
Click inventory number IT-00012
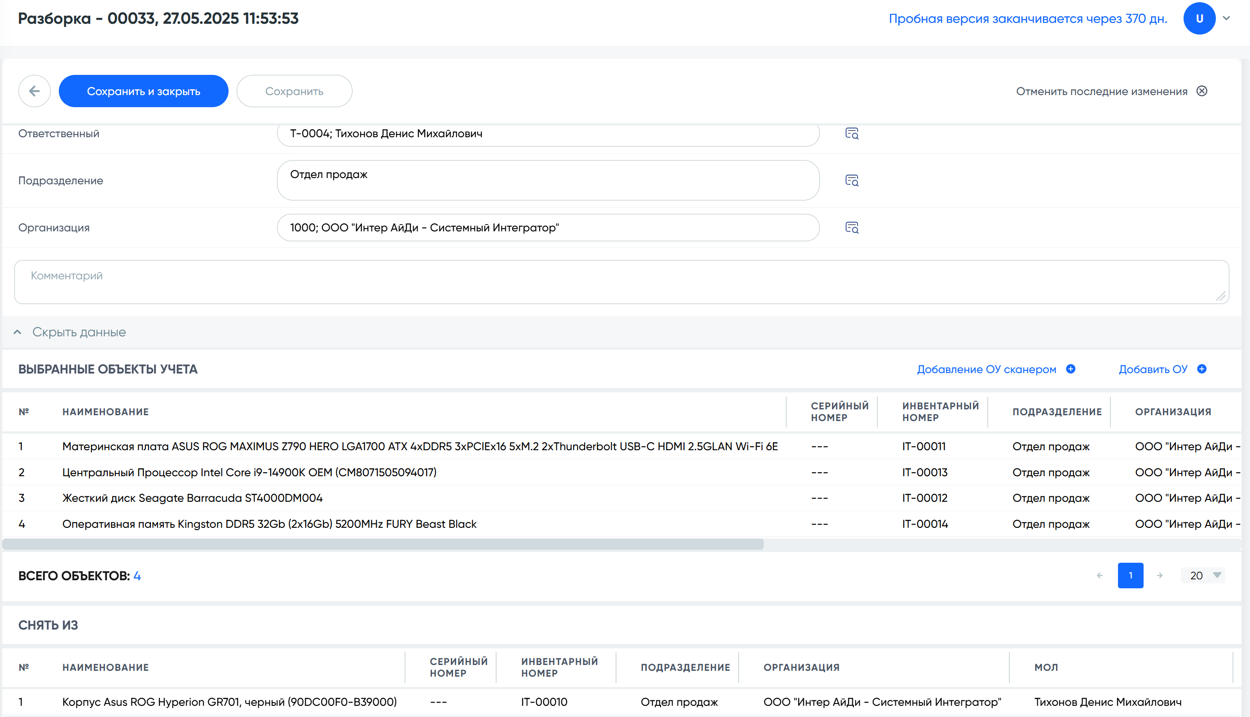click(924, 498)
